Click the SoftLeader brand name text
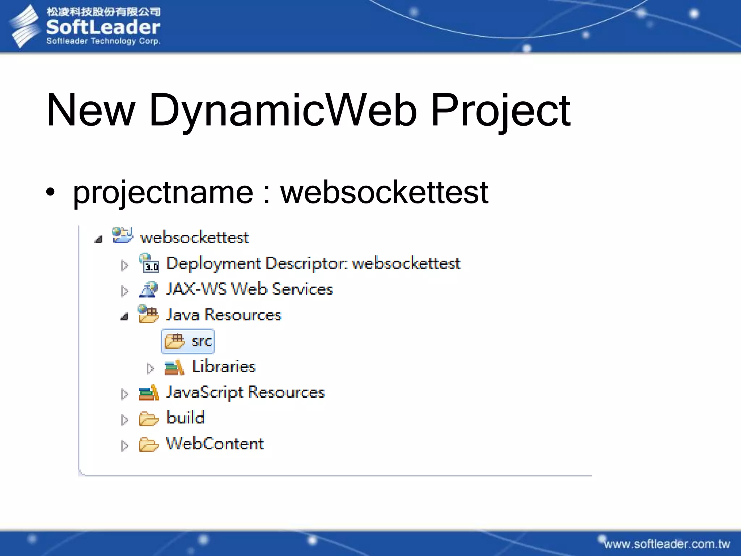This screenshot has height=556, width=741. [x=103, y=27]
